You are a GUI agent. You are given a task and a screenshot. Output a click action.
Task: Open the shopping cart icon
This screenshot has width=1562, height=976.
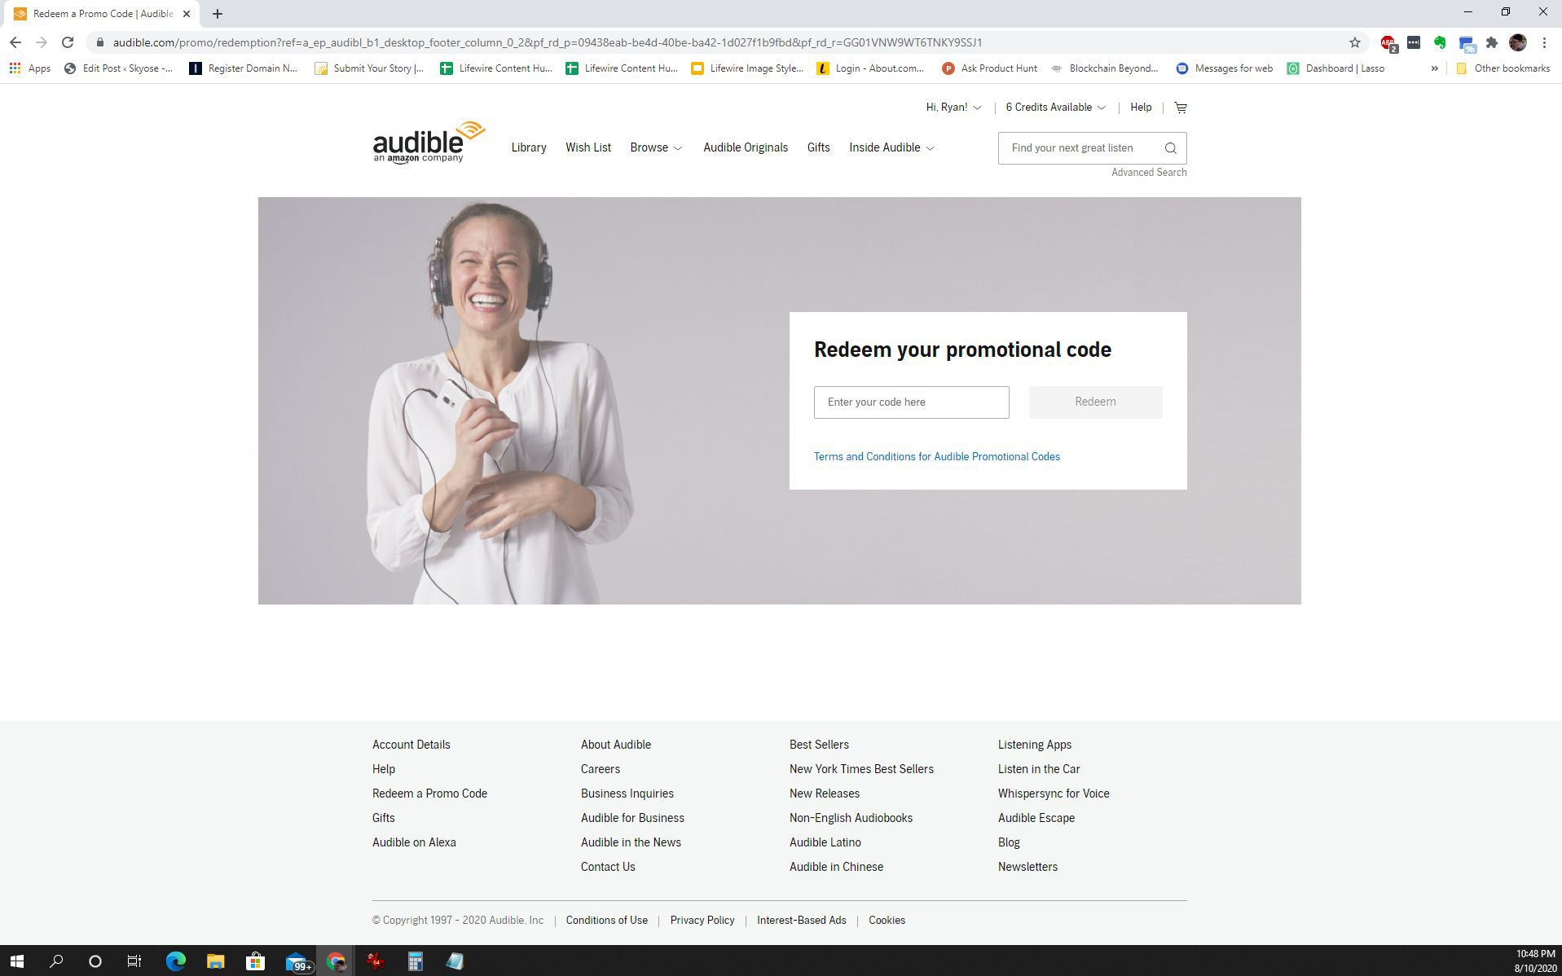pos(1180,108)
